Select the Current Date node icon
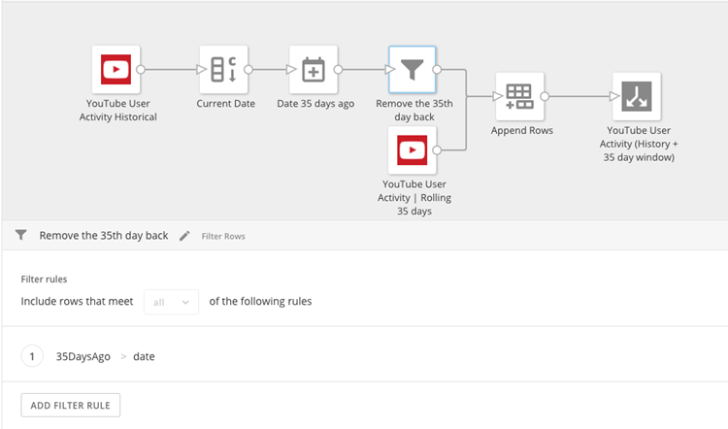The image size is (728, 429). [x=224, y=70]
